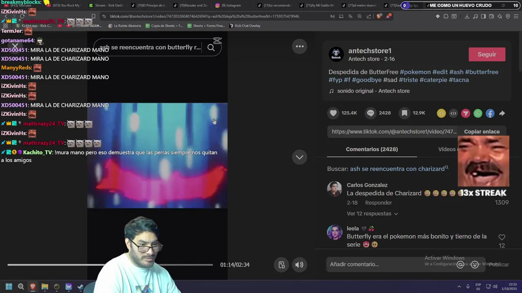The width and height of the screenshot is (522, 293).
Task: Click the Brave Rewards triangle icon
Action: point(389,16)
